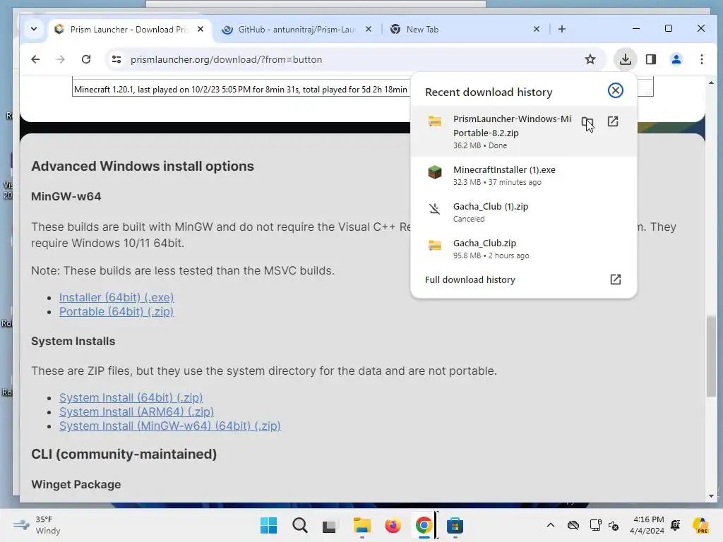This screenshot has width=723, height=542.
Task: Open full download history page icon
Action: [616, 279]
